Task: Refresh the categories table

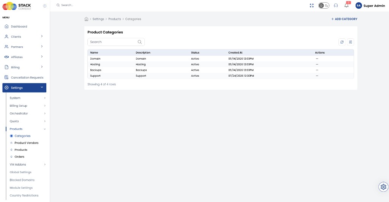Action: 342,42
